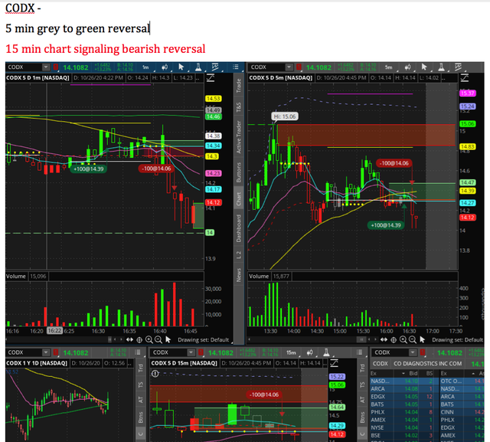Viewport: 490px width, 442px height.
Task: Click CODX symbol field on 1m chart
Action: (25, 67)
